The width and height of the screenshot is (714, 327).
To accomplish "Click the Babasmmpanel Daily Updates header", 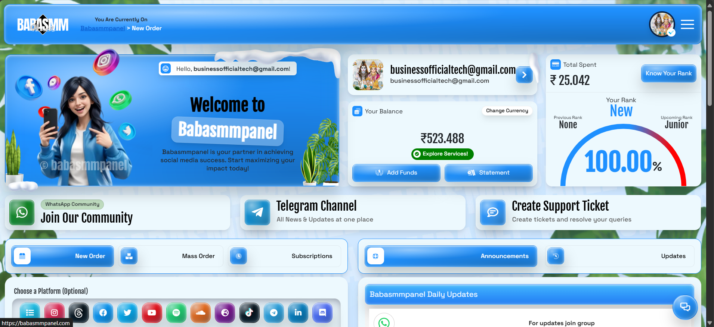I will coord(529,295).
